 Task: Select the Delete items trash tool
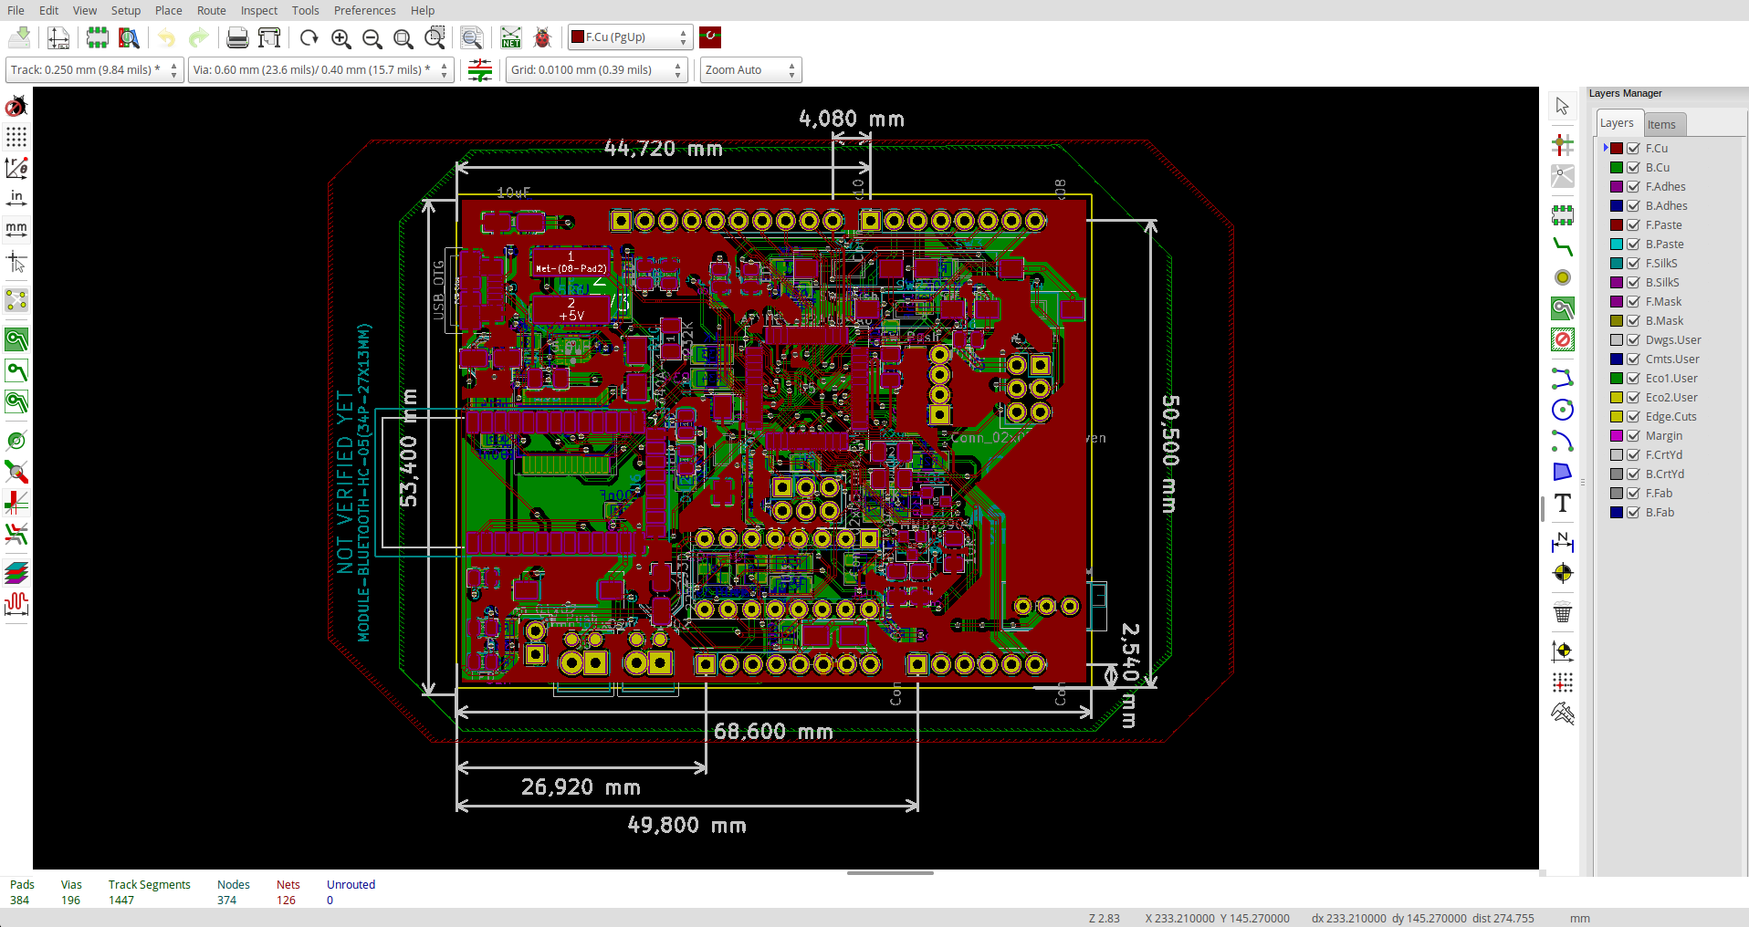[x=1563, y=612]
